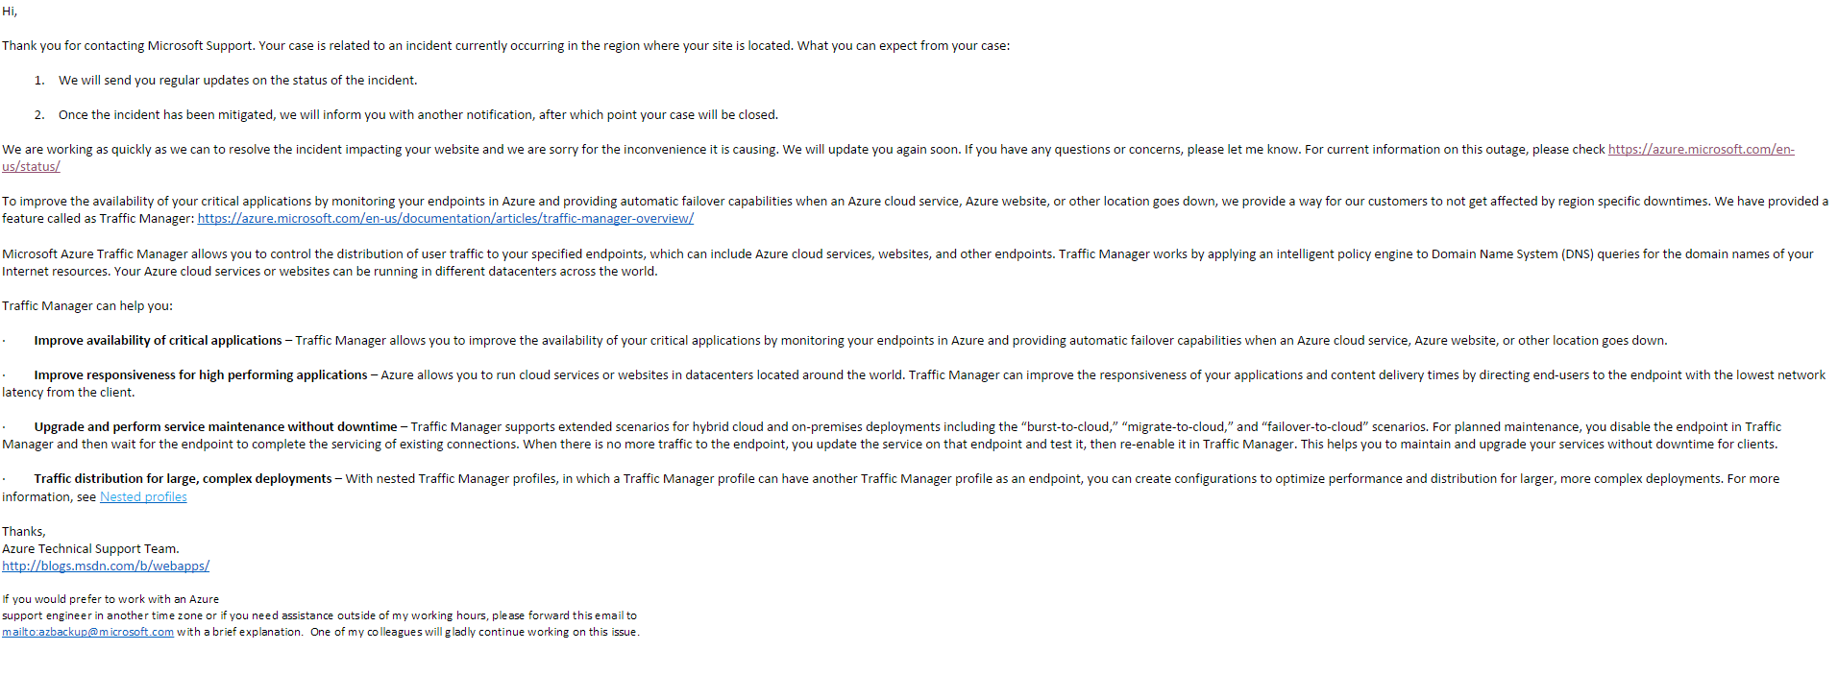The width and height of the screenshot is (1838, 675).
Task: Follow the Nested profiles link
Action: pos(143,497)
